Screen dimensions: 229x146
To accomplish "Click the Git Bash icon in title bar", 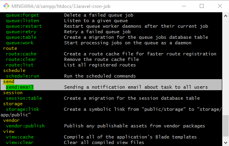I will (x=6, y=6).
